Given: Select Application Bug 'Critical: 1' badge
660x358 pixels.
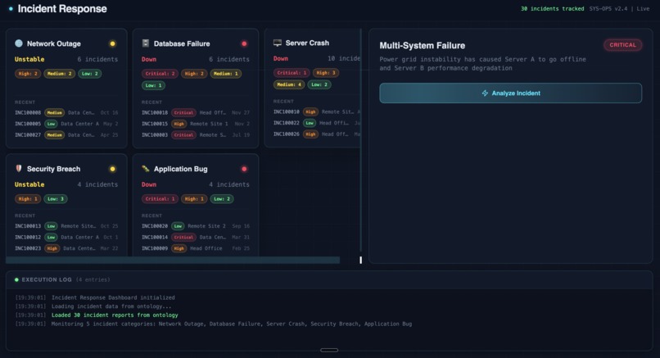Looking at the screenshot, I should click(x=160, y=199).
